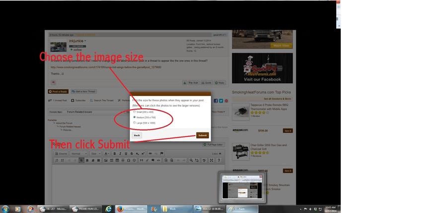Pick the Large [500 x 1000] radio option
447x213 pixels.
pos(134,123)
